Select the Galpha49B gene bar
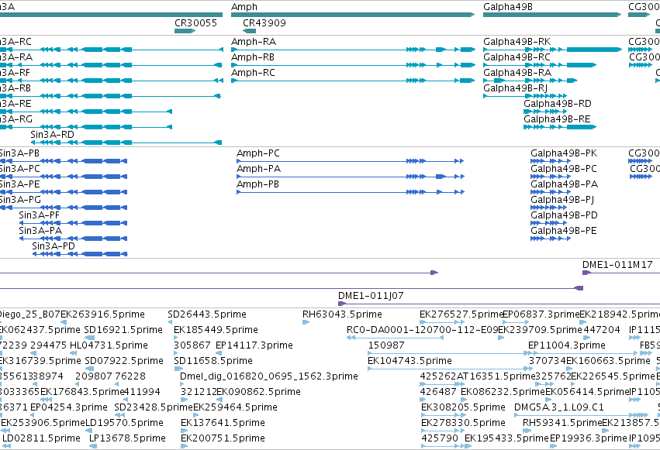The image size is (660, 450). [552, 15]
